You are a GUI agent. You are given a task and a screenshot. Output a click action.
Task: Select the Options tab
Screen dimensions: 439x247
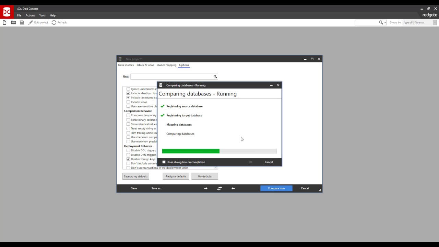tap(184, 65)
